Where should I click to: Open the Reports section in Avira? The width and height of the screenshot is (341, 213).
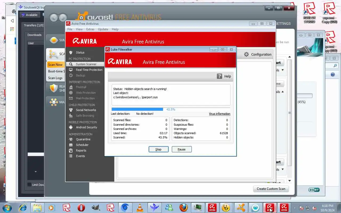pyautogui.click(x=81, y=150)
